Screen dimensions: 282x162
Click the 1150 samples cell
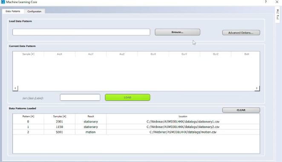click(x=60, y=127)
